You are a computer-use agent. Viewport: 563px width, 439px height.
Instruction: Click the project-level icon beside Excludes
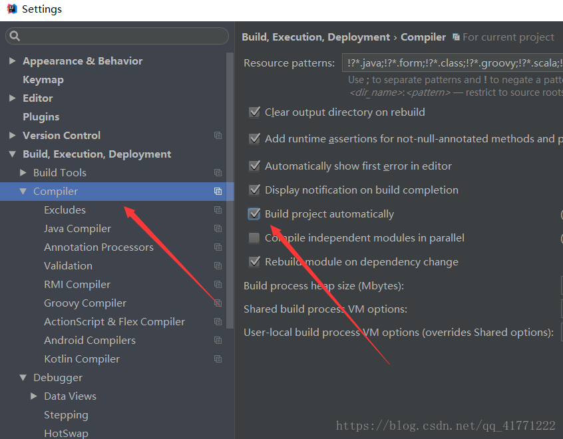point(218,210)
